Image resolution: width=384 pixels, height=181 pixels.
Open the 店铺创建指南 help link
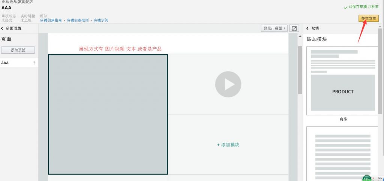tap(51, 20)
